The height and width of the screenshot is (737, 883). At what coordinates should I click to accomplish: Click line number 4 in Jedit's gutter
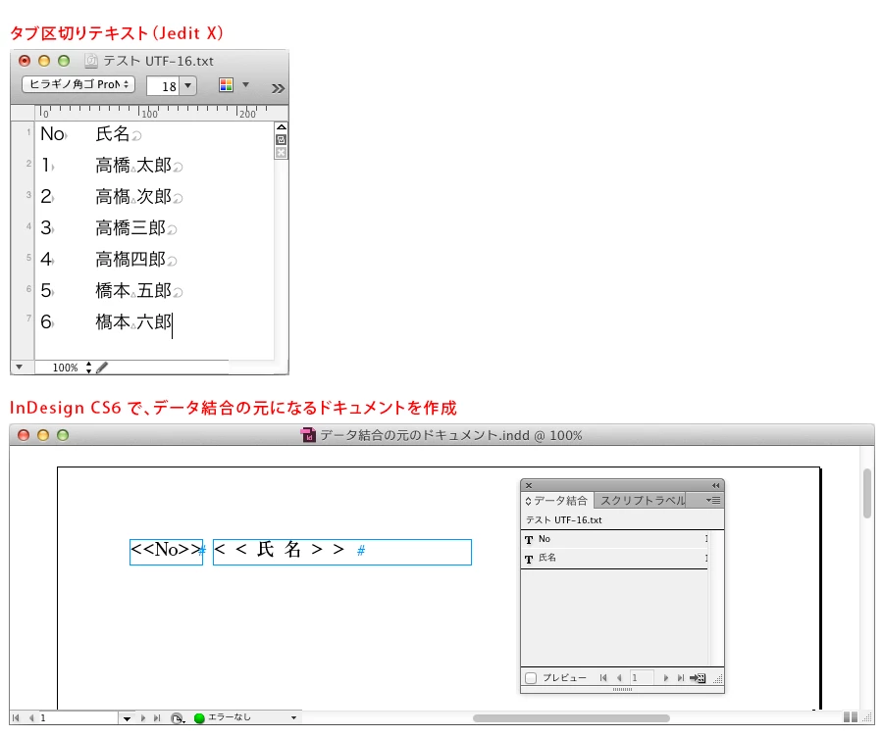[x=28, y=225]
